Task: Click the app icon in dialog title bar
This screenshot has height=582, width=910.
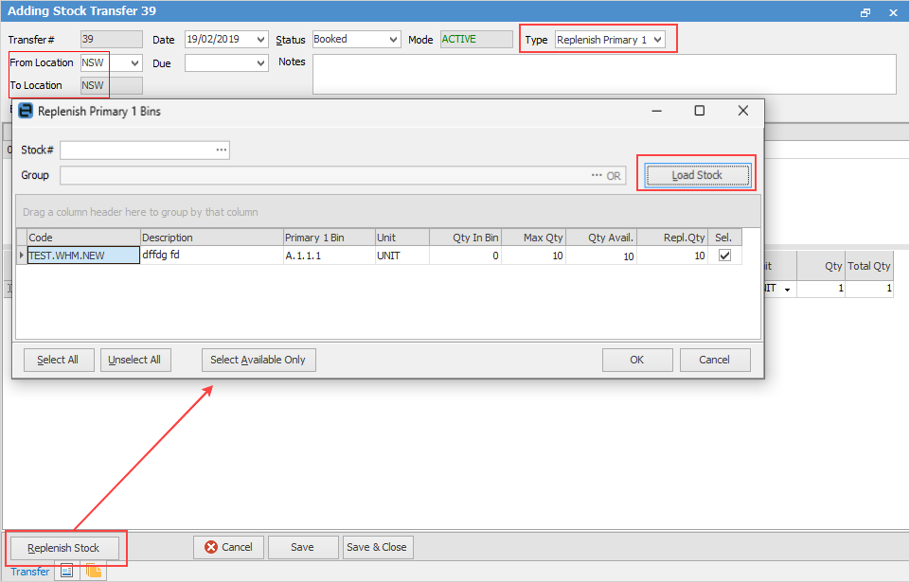Action: 27,111
